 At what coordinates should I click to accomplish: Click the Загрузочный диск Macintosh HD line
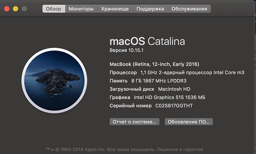tap(150, 89)
